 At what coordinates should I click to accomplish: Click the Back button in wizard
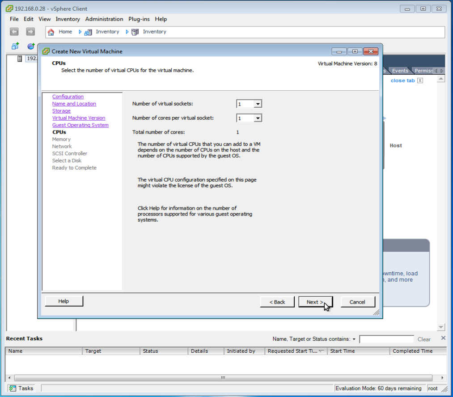click(277, 302)
